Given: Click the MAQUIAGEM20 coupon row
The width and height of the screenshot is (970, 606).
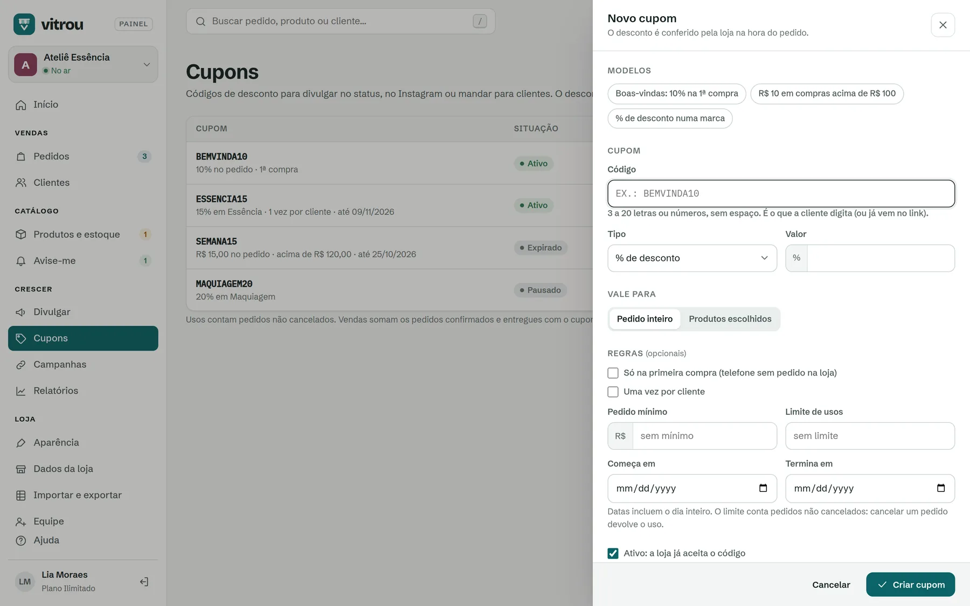Looking at the screenshot, I should pos(390,290).
